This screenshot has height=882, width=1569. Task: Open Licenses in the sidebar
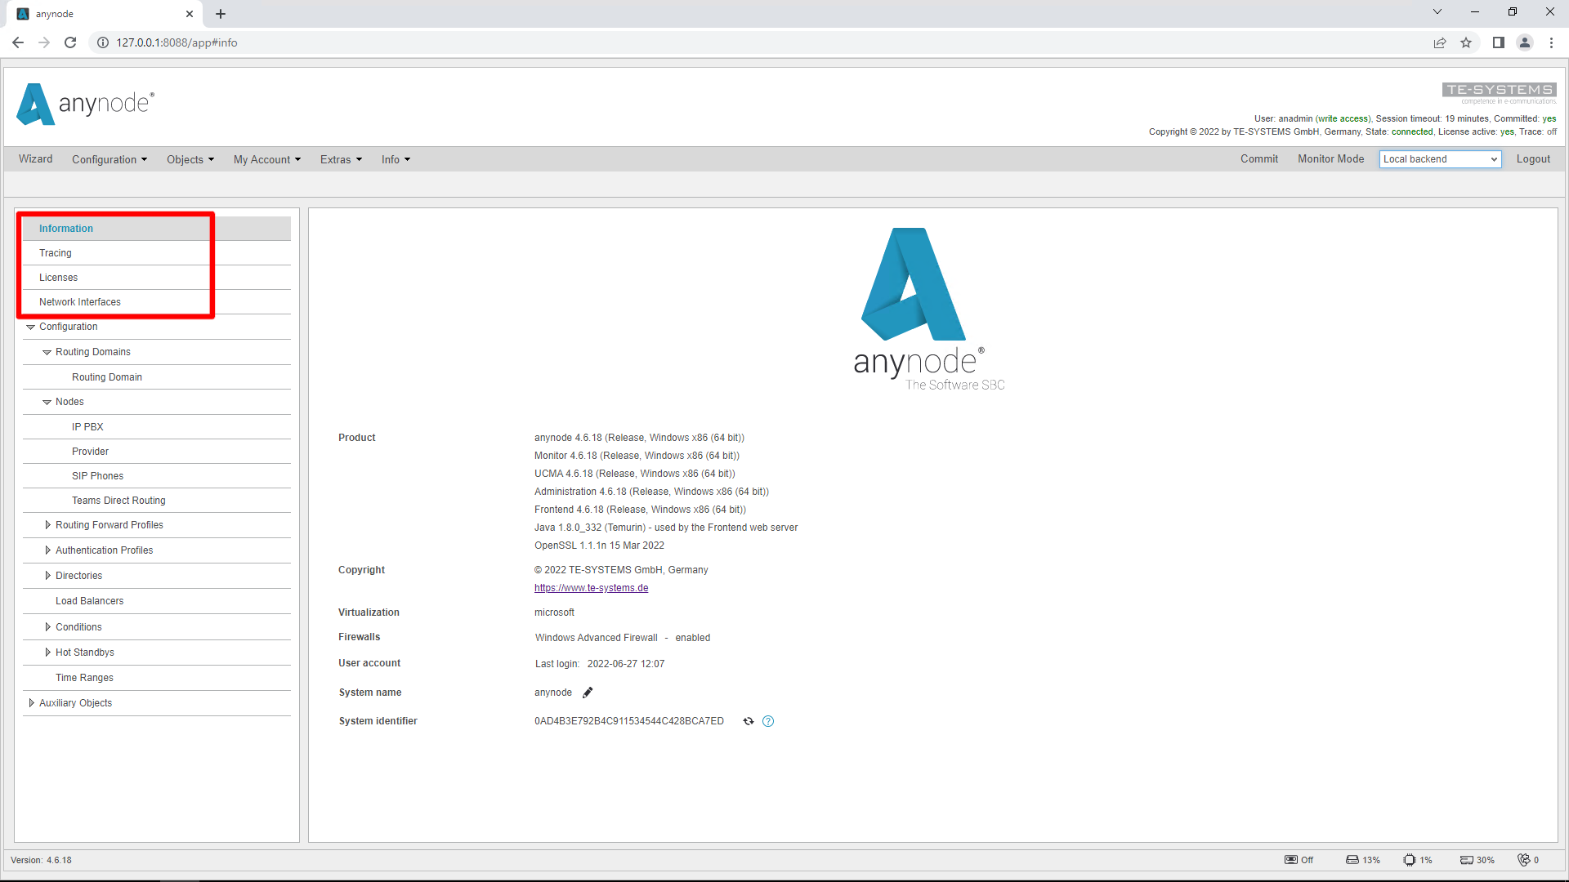(156, 278)
